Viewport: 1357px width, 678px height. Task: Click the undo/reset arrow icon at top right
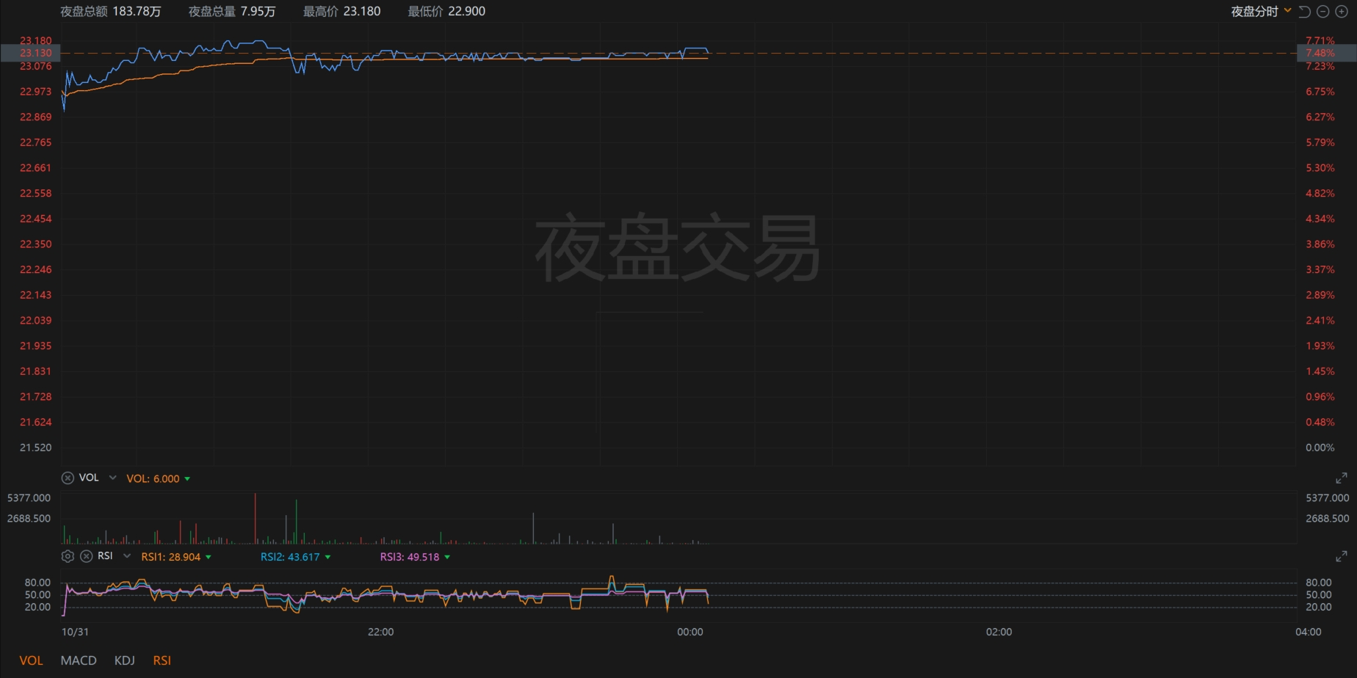pos(1305,11)
